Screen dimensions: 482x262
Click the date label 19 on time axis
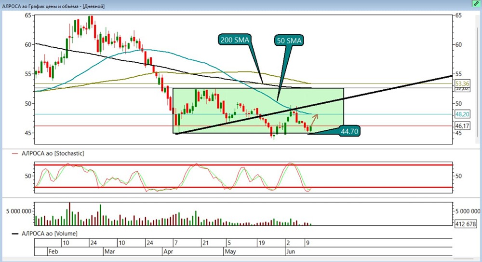pos(261,243)
